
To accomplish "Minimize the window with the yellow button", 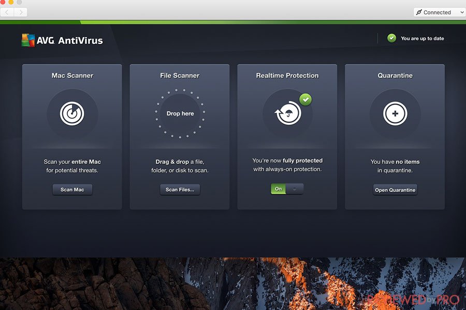I will (11, 2).
